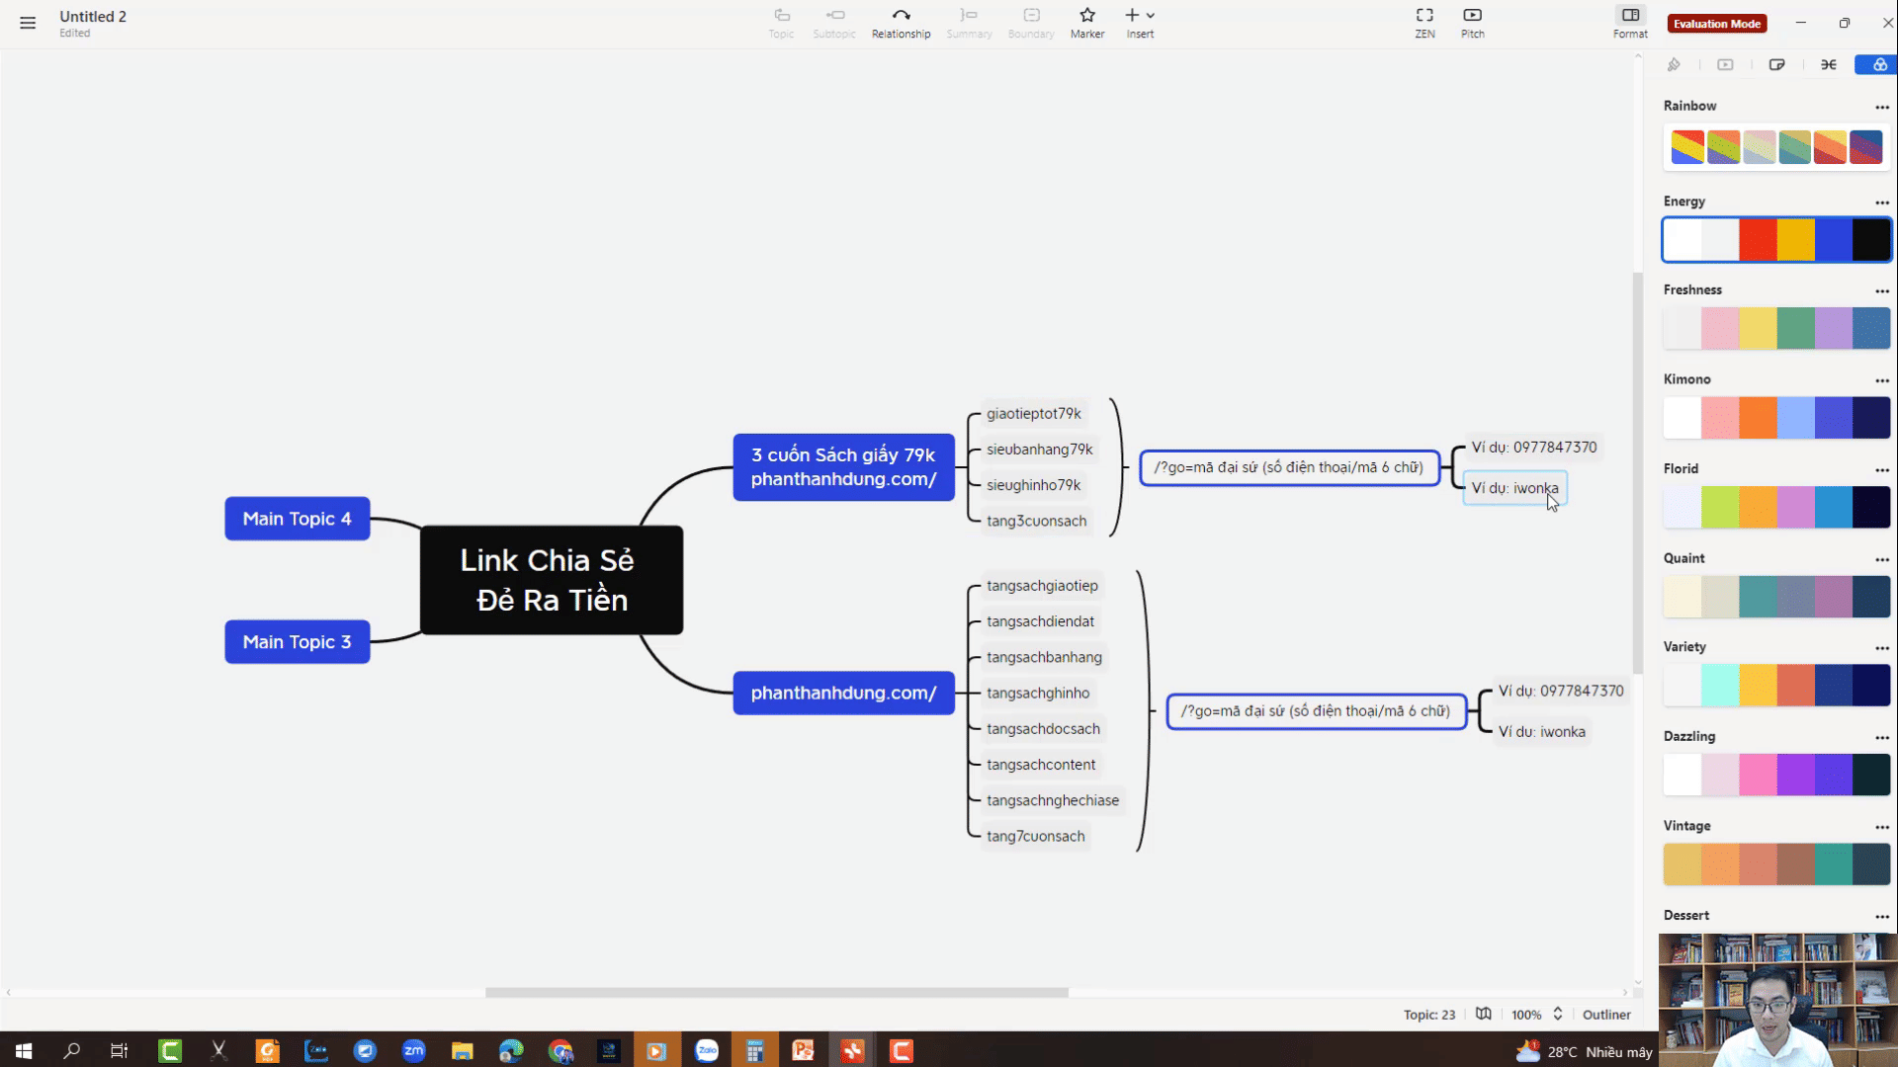Open the Marker star tool
Screen dimensions: 1898x1067
(x=1086, y=22)
